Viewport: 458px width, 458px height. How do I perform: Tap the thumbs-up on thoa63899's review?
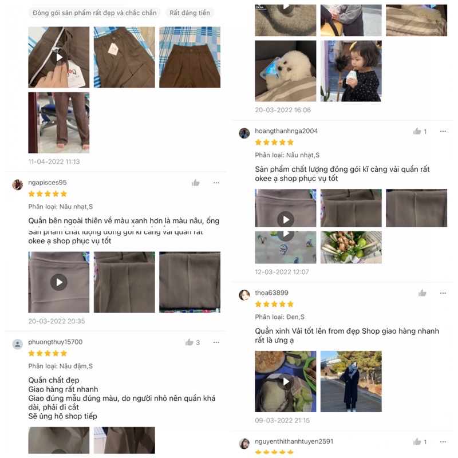click(x=422, y=293)
